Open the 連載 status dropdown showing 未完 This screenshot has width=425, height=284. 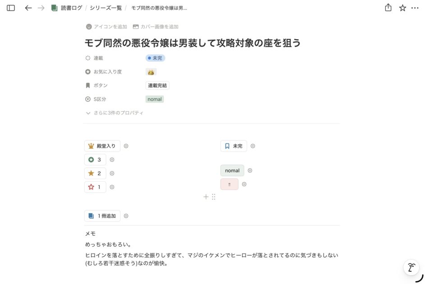[155, 58]
